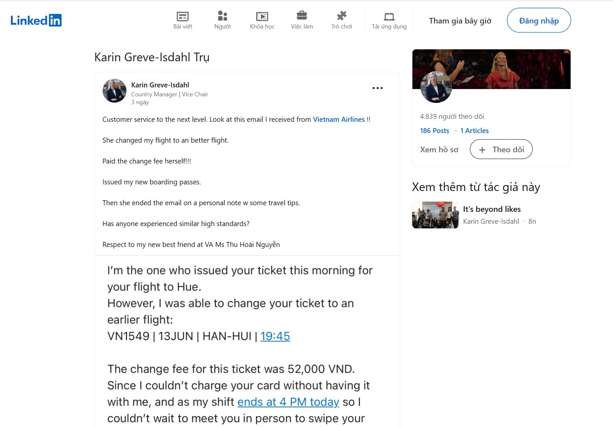The height and width of the screenshot is (427, 613).
Task: Open the Xem hồ sơ profile link
Action: (439, 150)
